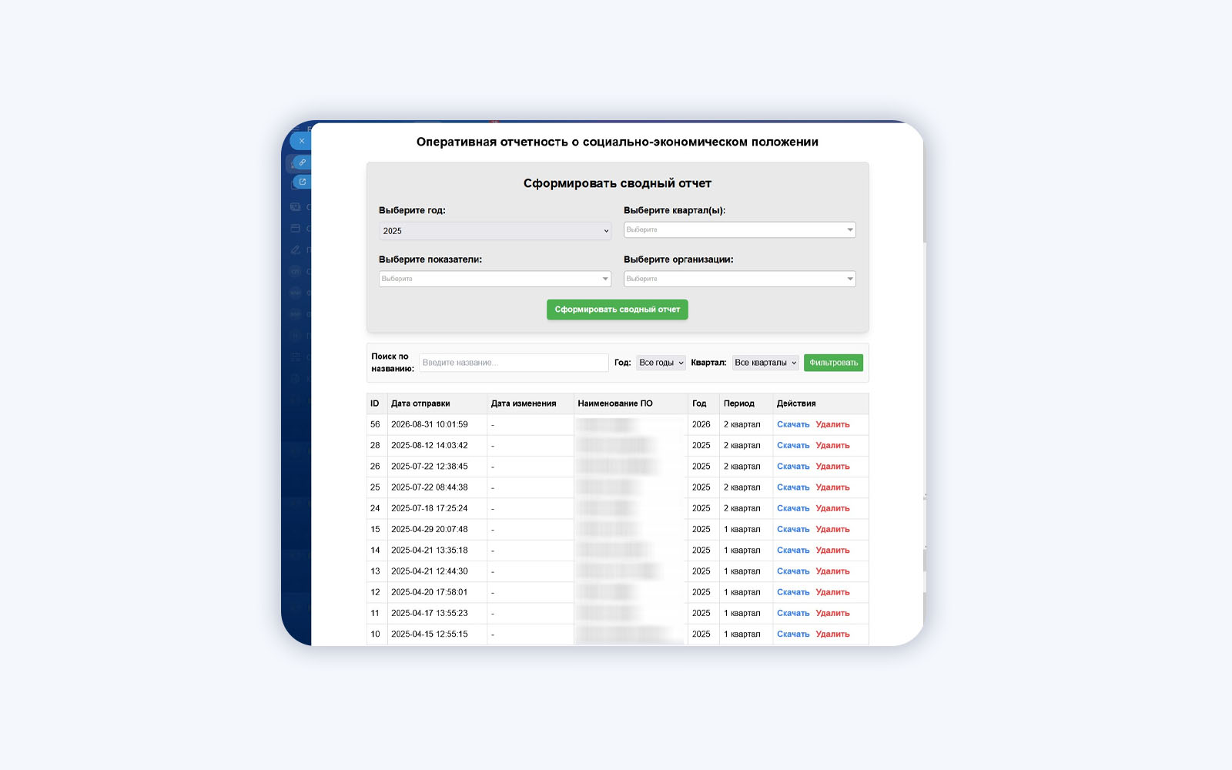Click the copy link chain icon
Viewport: 1232px width, 770px height.
tap(303, 162)
